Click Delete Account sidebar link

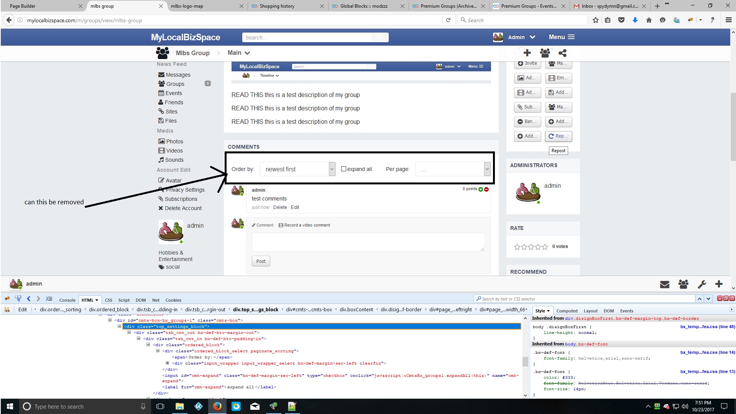(x=183, y=208)
